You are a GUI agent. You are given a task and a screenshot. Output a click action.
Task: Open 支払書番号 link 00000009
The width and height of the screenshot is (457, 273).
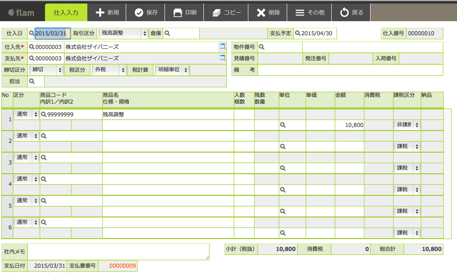(x=123, y=266)
